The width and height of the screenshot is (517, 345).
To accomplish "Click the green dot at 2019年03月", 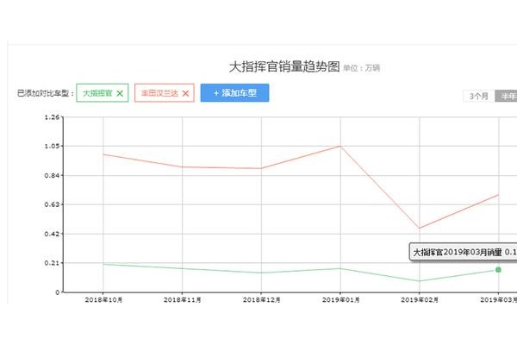I will 498,270.
